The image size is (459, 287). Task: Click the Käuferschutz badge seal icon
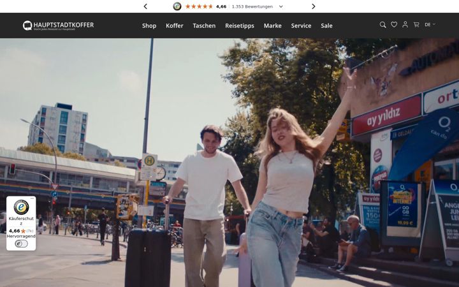pyautogui.click(x=21, y=207)
